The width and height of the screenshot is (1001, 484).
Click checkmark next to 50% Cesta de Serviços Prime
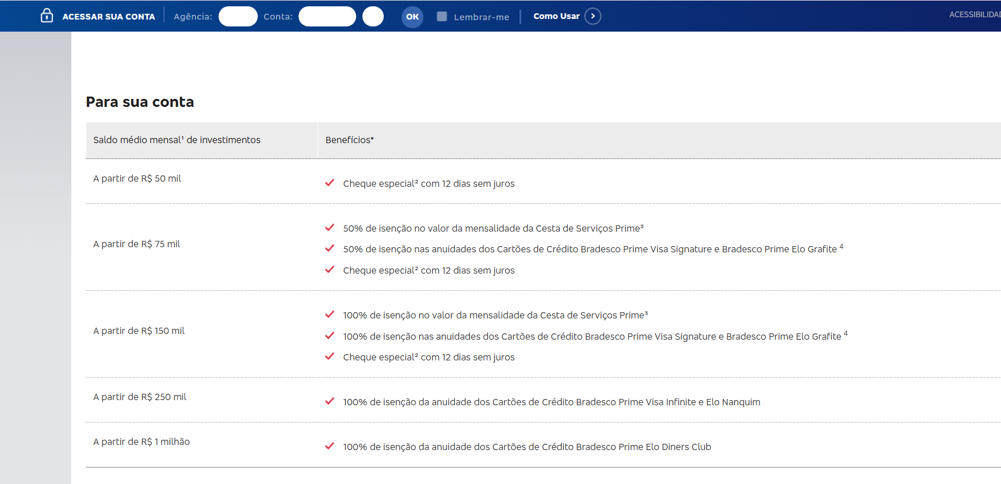pos(330,228)
